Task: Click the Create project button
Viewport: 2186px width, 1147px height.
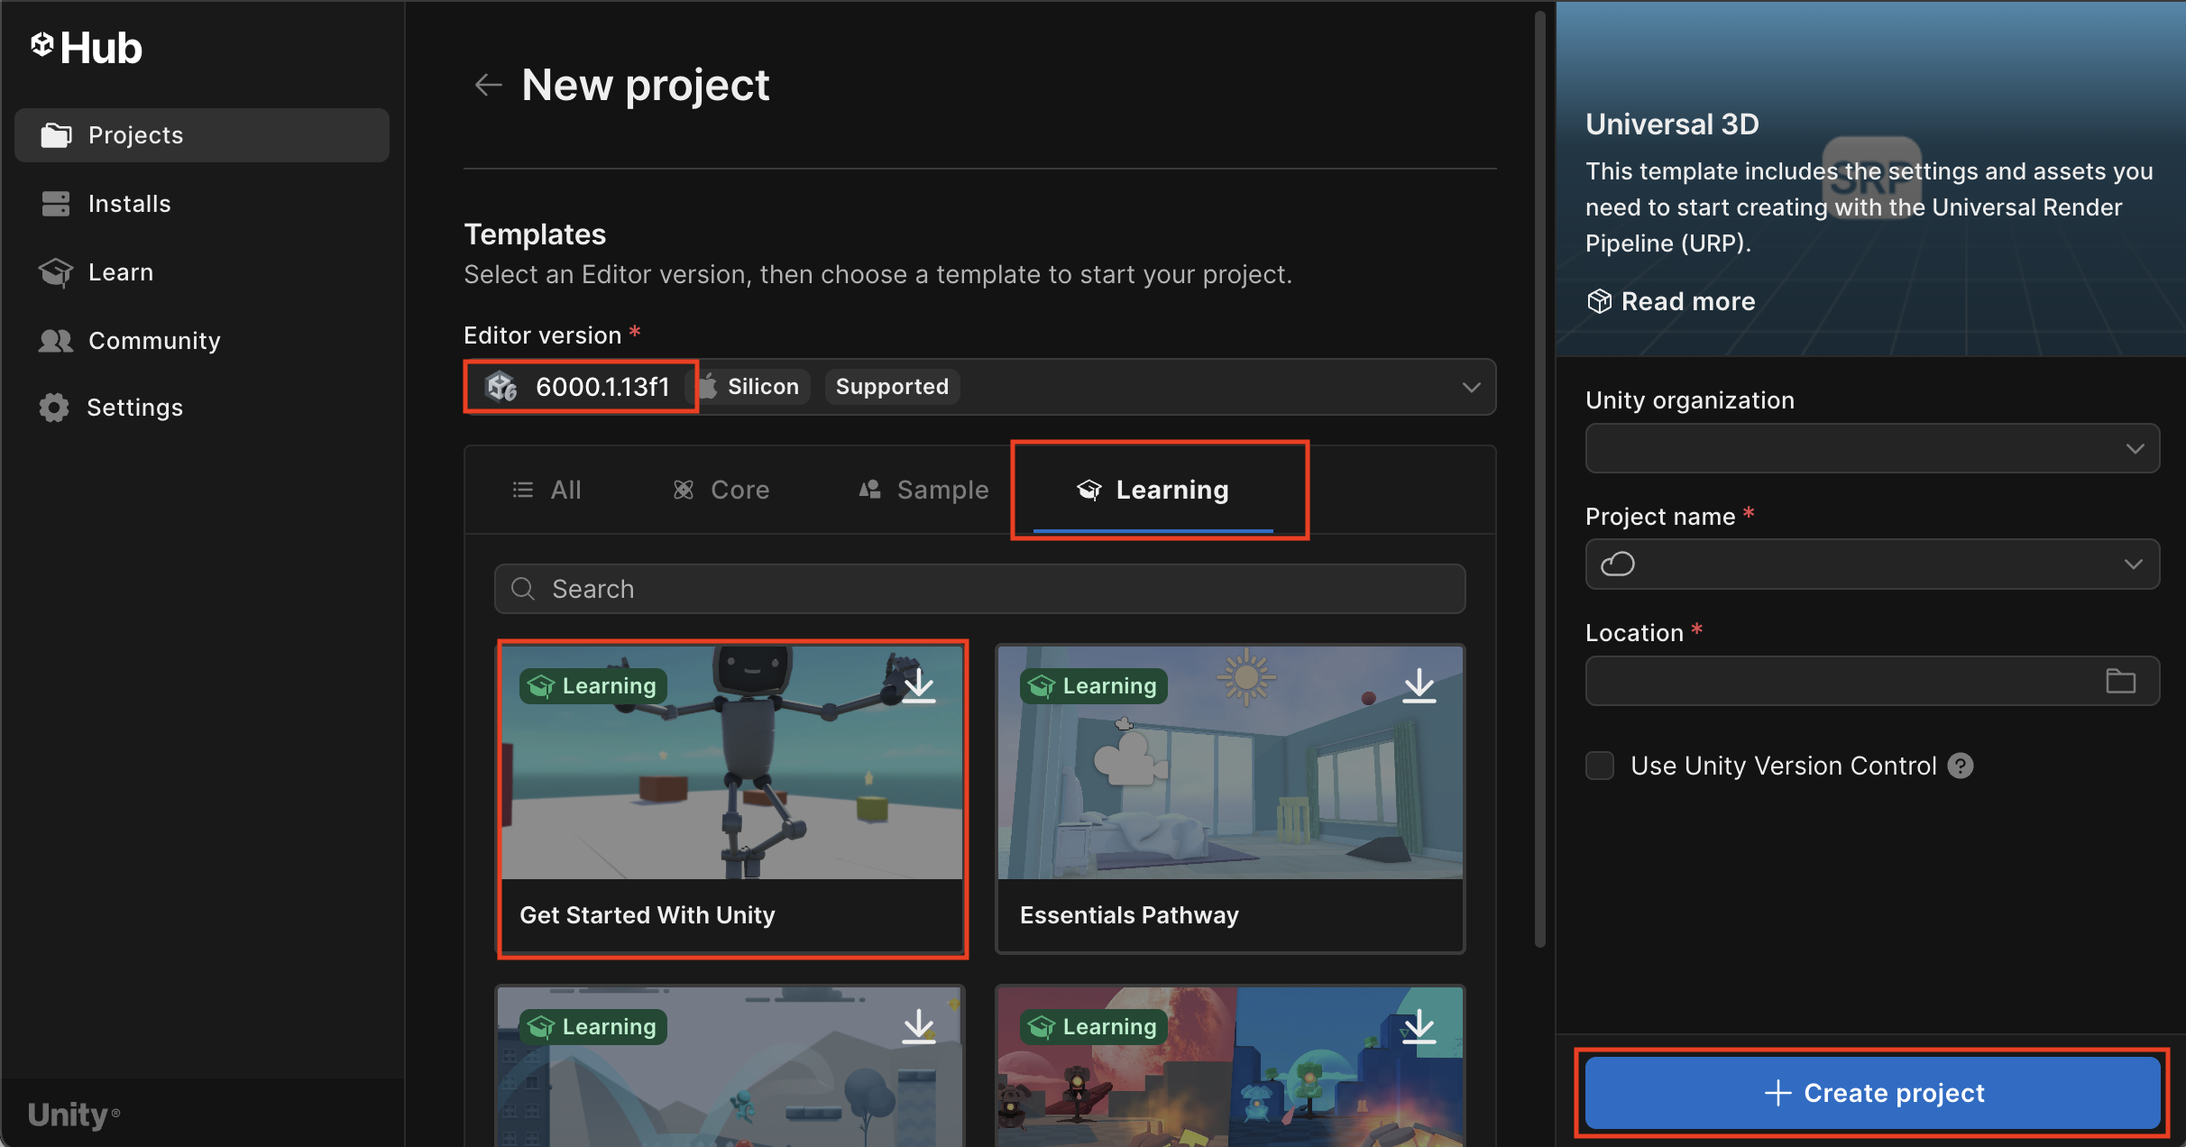Action: pyautogui.click(x=1872, y=1093)
